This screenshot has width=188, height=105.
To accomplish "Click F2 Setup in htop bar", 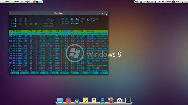I will (x=23, y=73).
